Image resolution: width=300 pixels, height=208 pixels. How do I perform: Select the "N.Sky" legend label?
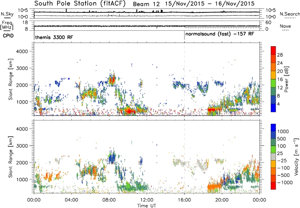[x=7, y=14]
